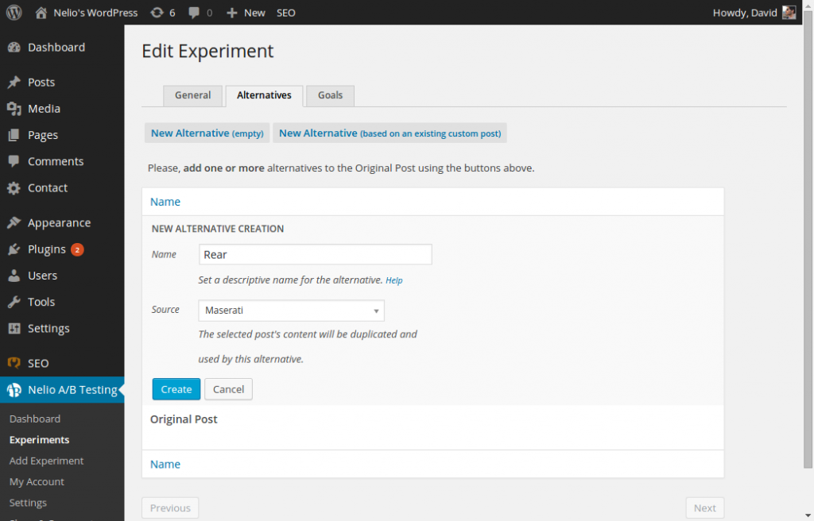The width and height of the screenshot is (814, 521).
Task: Open Add Experiment in the submenu
Action: coord(46,461)
